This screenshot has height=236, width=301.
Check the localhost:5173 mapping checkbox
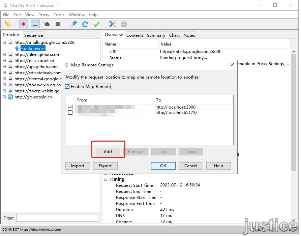(x=70, y=113)
